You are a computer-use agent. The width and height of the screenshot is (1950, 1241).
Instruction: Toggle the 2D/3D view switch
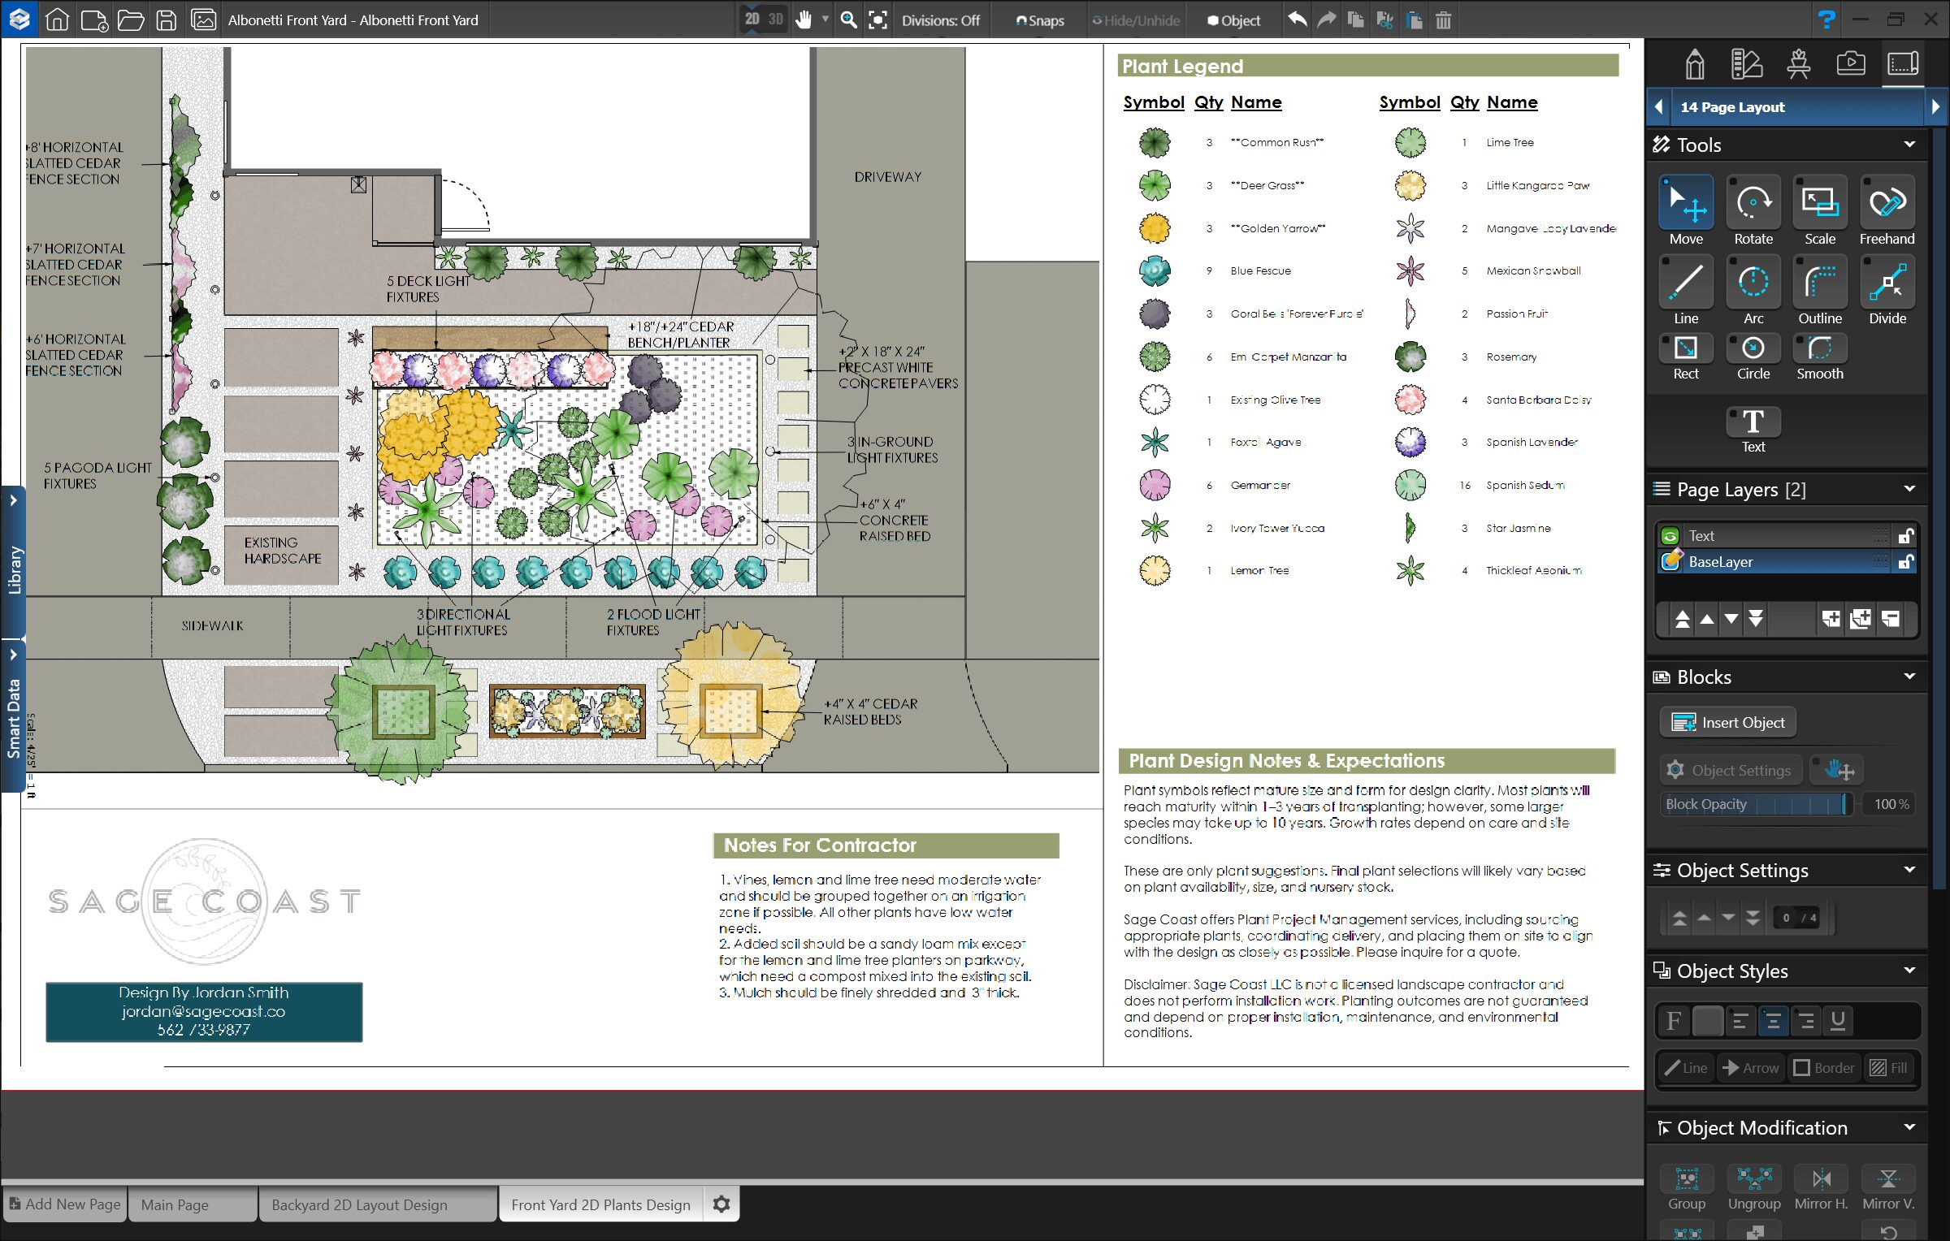coord(764,19)
